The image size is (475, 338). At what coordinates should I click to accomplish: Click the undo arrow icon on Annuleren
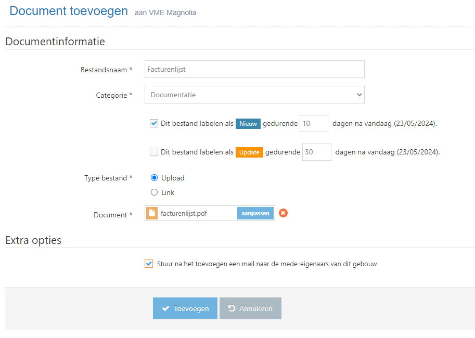click(232, 308)
